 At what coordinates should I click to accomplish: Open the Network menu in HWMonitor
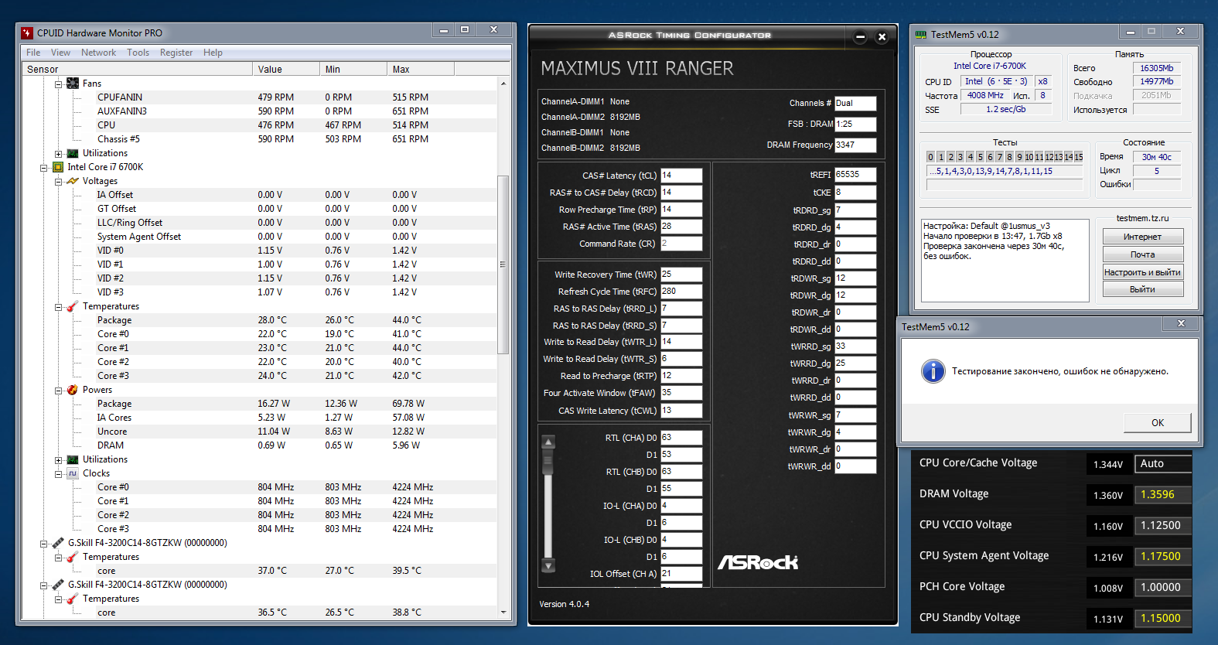click(x=98, y=53)
